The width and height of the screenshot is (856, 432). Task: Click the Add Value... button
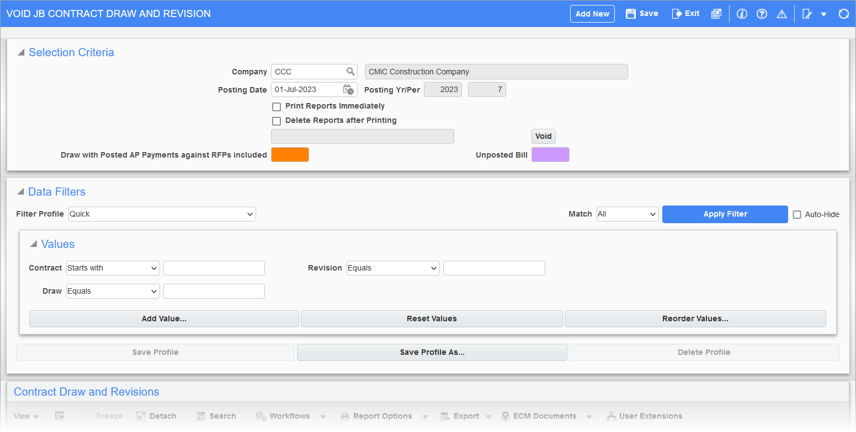[164, 318]
